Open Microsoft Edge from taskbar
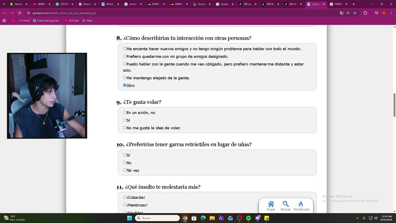Image resolution: width=396 pixels, height=223 pixels. click(x=203, y=218)
